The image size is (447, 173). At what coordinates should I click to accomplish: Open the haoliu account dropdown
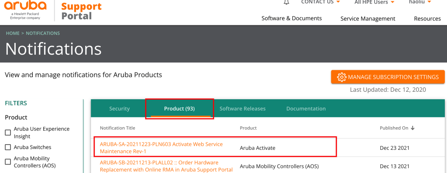[x=420, y=2]
